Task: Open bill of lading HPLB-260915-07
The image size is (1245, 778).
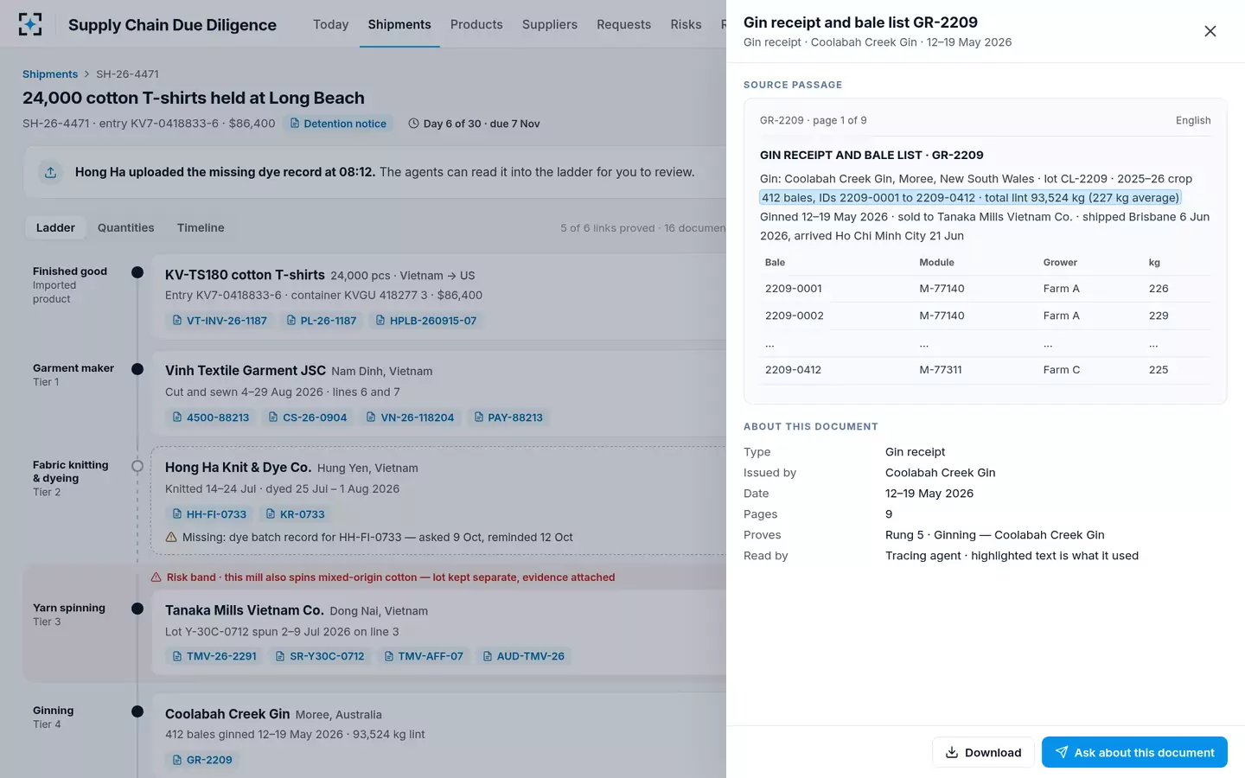Action: pos(426,321)
